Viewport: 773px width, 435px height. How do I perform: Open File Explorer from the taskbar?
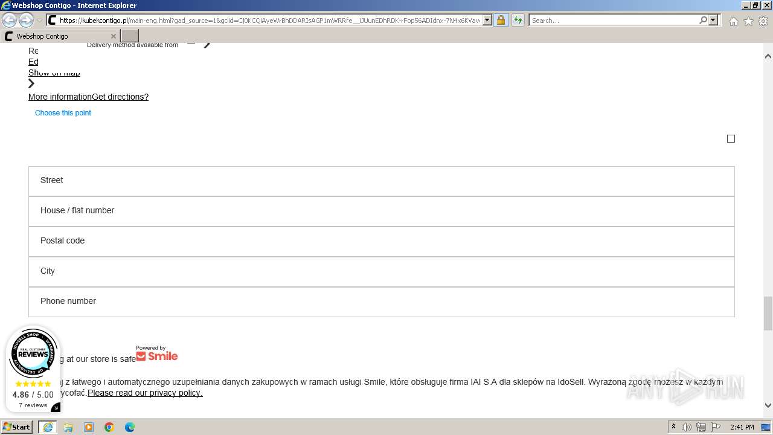click(x=68, y=427)
